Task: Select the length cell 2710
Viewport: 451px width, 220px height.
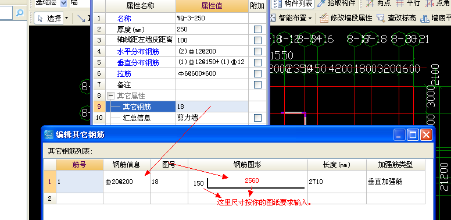Action: pos(337,182)
